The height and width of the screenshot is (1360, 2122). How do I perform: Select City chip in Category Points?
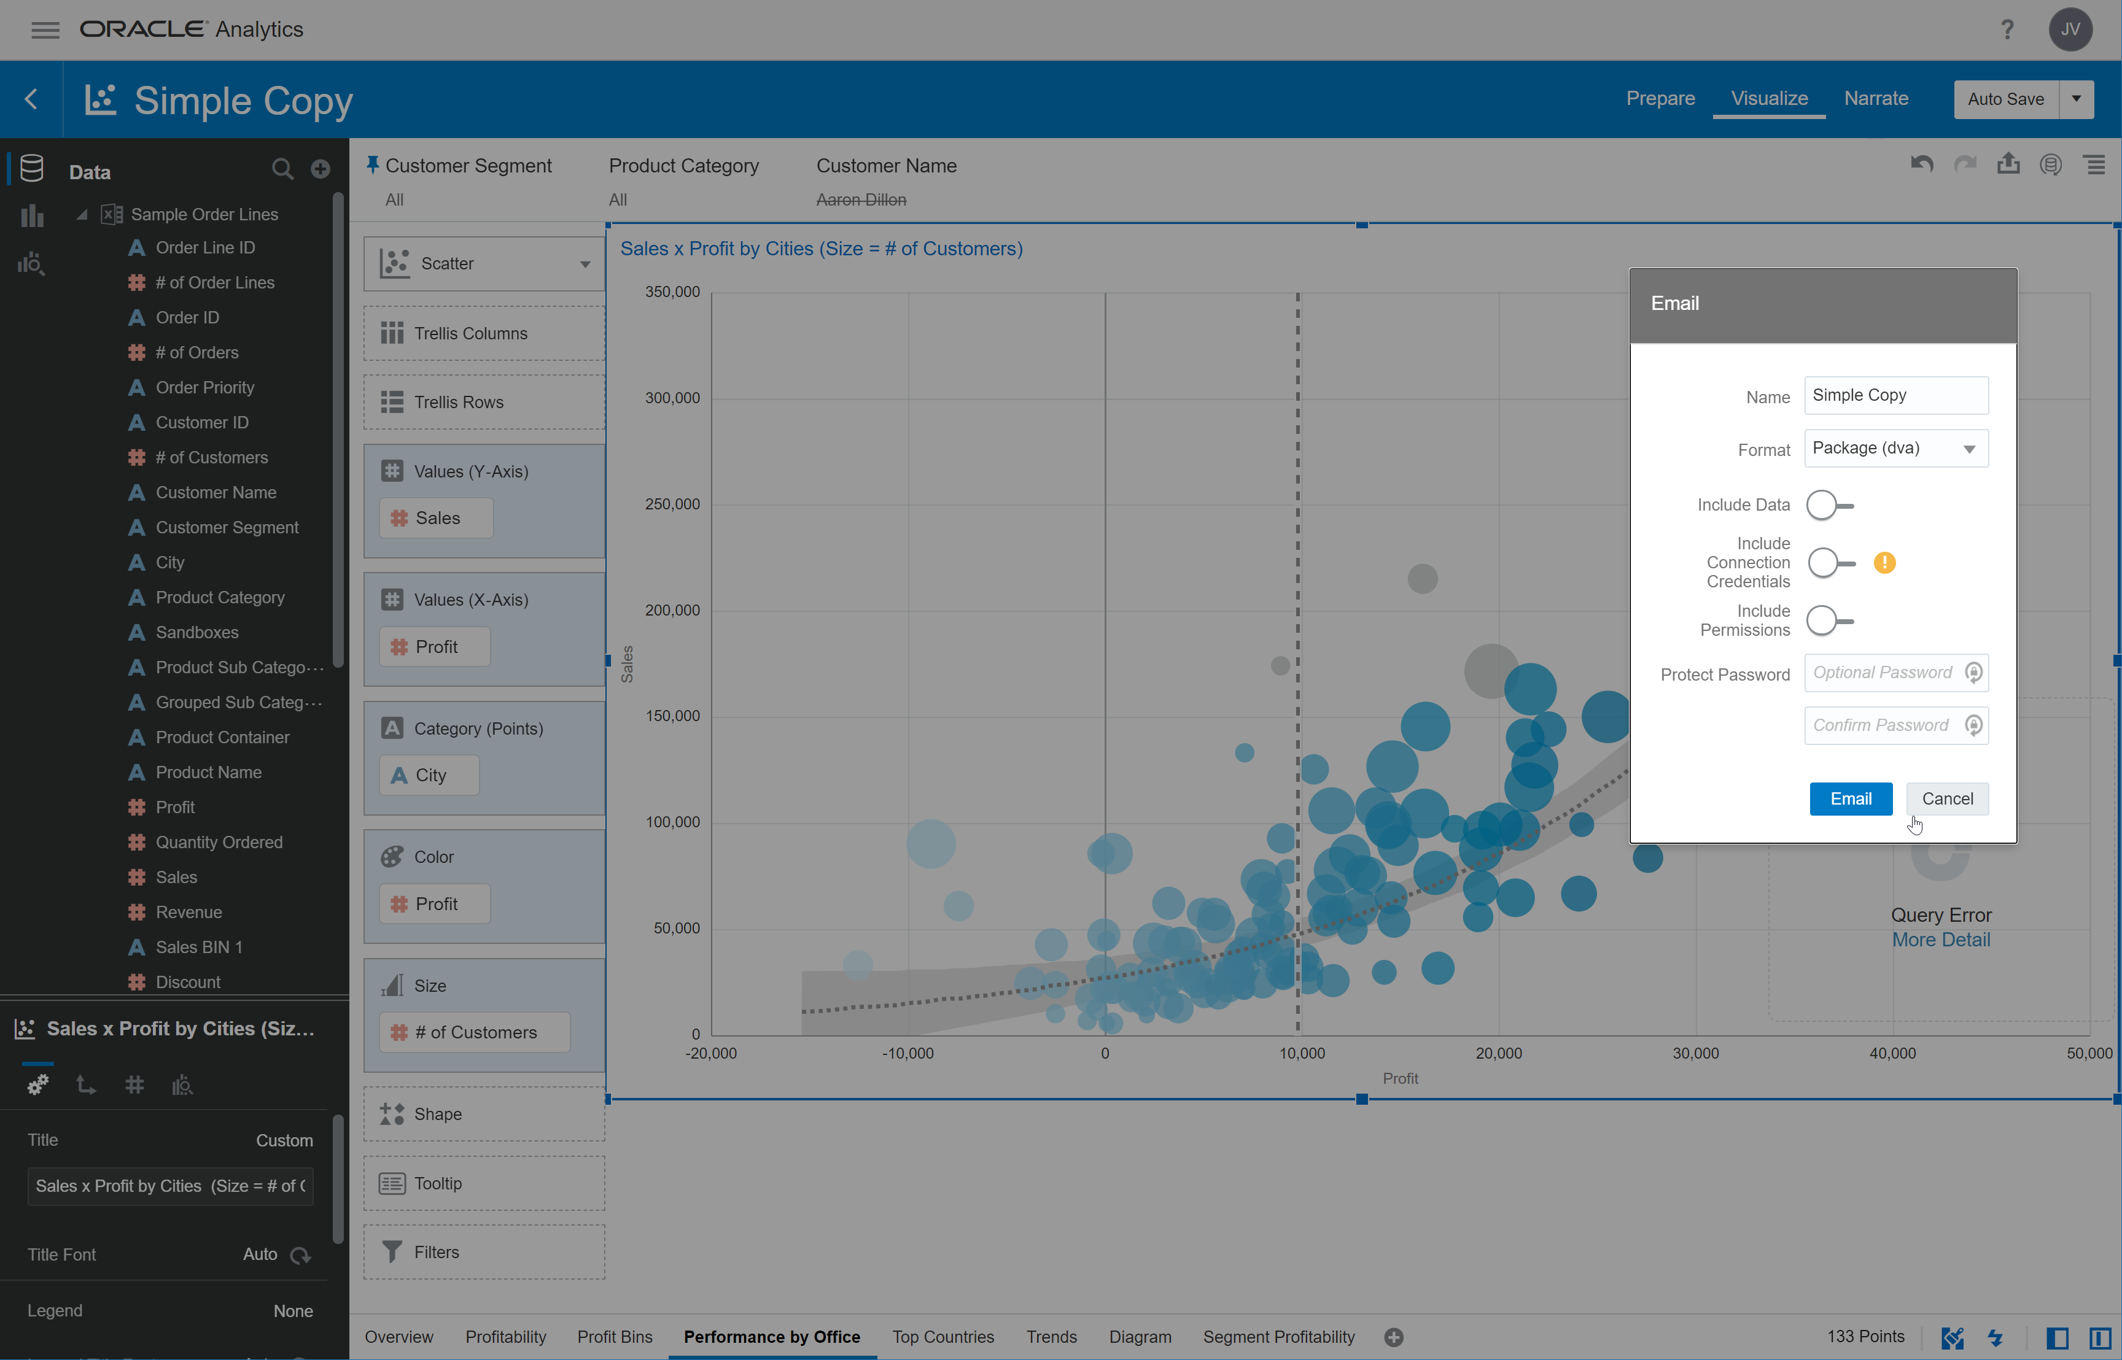[x=429, y=775]
